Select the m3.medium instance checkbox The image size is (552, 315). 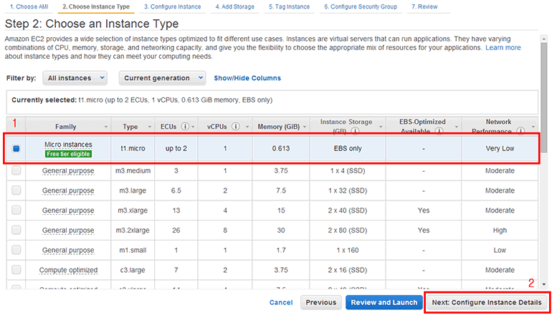point(16,171)
